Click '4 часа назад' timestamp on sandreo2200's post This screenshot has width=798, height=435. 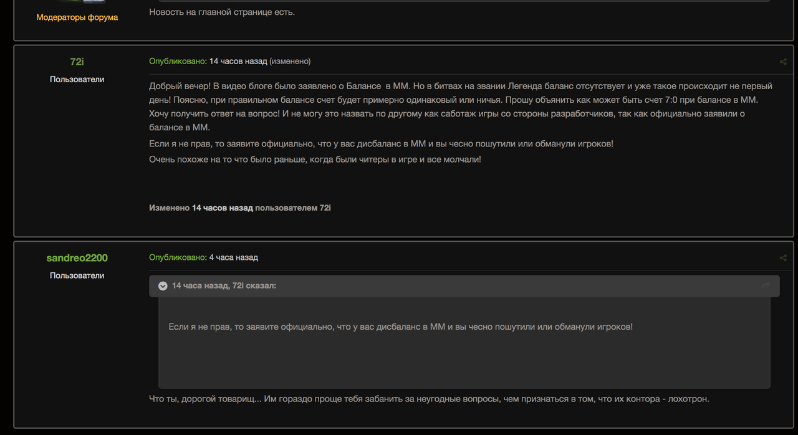pos(233,257)
